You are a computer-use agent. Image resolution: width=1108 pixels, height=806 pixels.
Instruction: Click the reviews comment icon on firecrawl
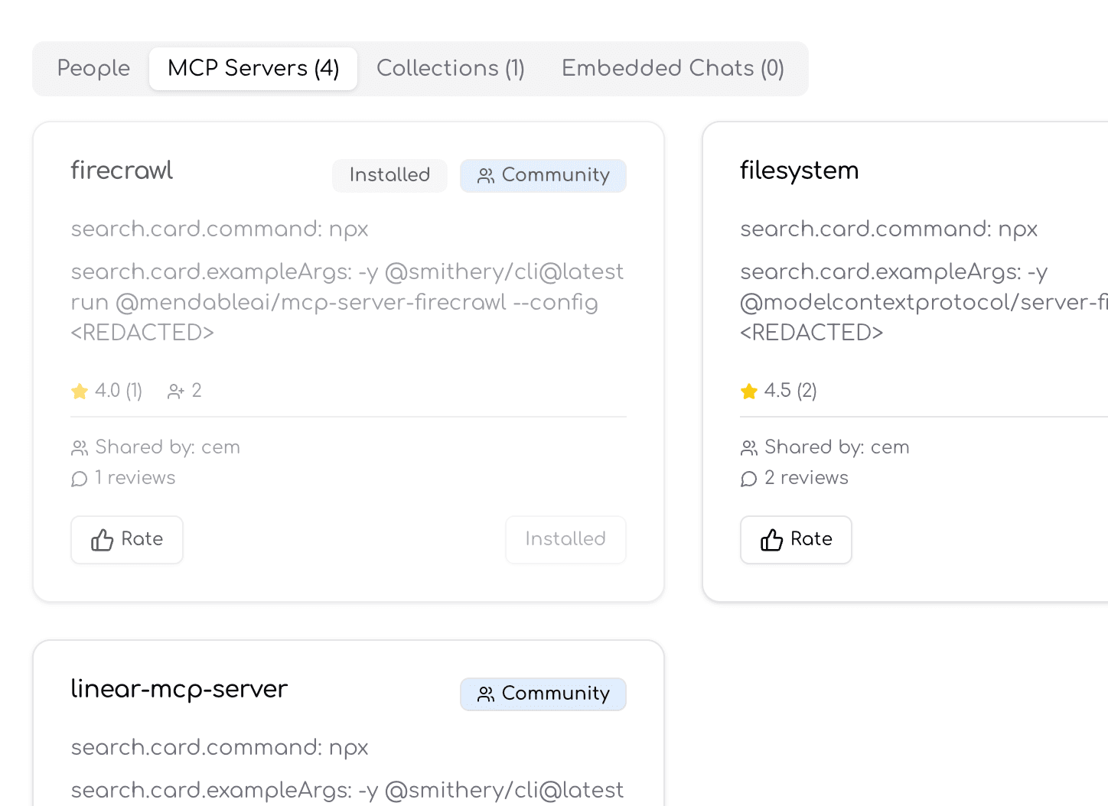(x=80, y=479)
